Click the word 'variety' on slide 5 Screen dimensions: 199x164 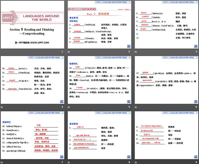[80, 87]
